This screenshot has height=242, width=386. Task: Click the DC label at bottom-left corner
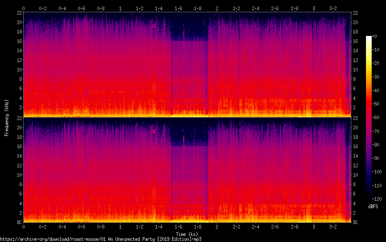pos(19,222)
